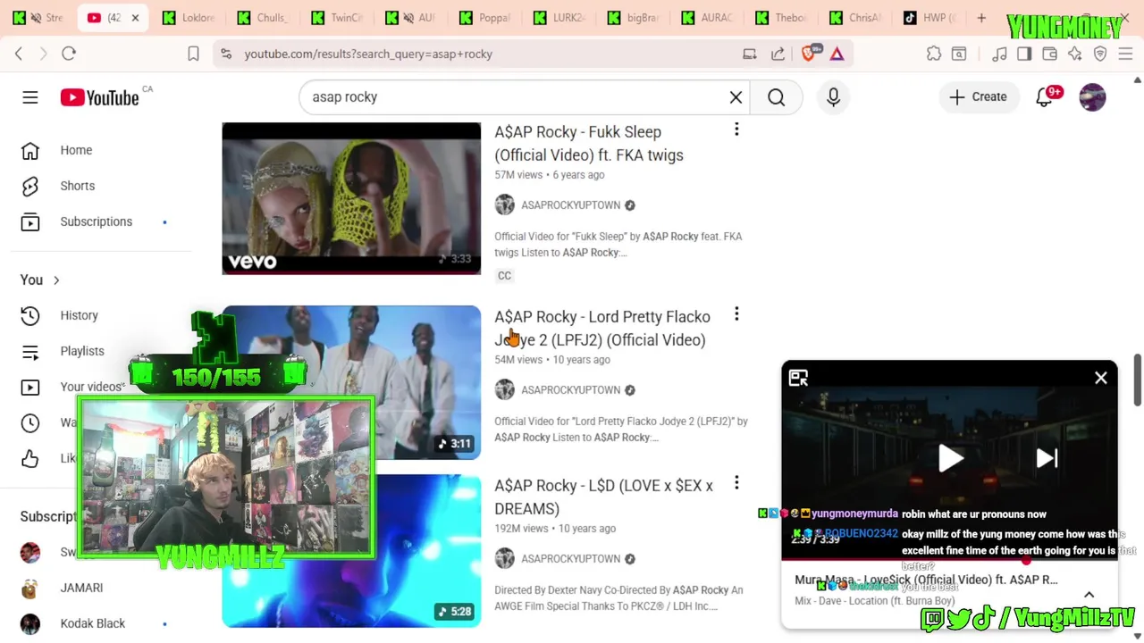The width and height of the screenshot is (1144, 643).
Task: Click the page vertical scrollbar thumb
Action: pyautogui.click(x=1137, y=380)
